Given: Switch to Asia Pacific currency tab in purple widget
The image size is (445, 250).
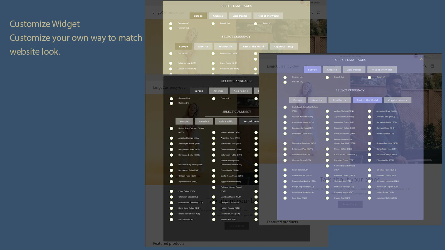Looking at the screenshot, I should click(x=340, y=100).
